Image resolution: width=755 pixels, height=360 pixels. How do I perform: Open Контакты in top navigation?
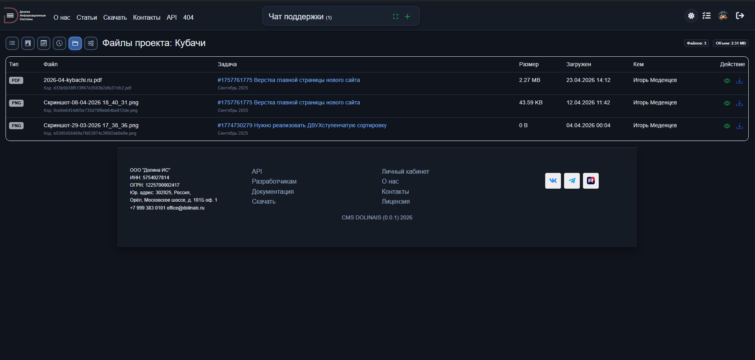(146, 17)
